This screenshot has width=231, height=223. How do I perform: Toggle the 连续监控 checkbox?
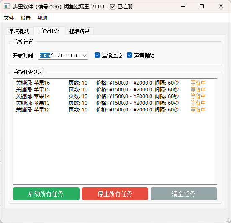point(108,55)
